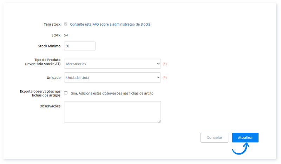Open the FAQ link about stock administration
The image size is (281, 164).
tap(110, 25)
